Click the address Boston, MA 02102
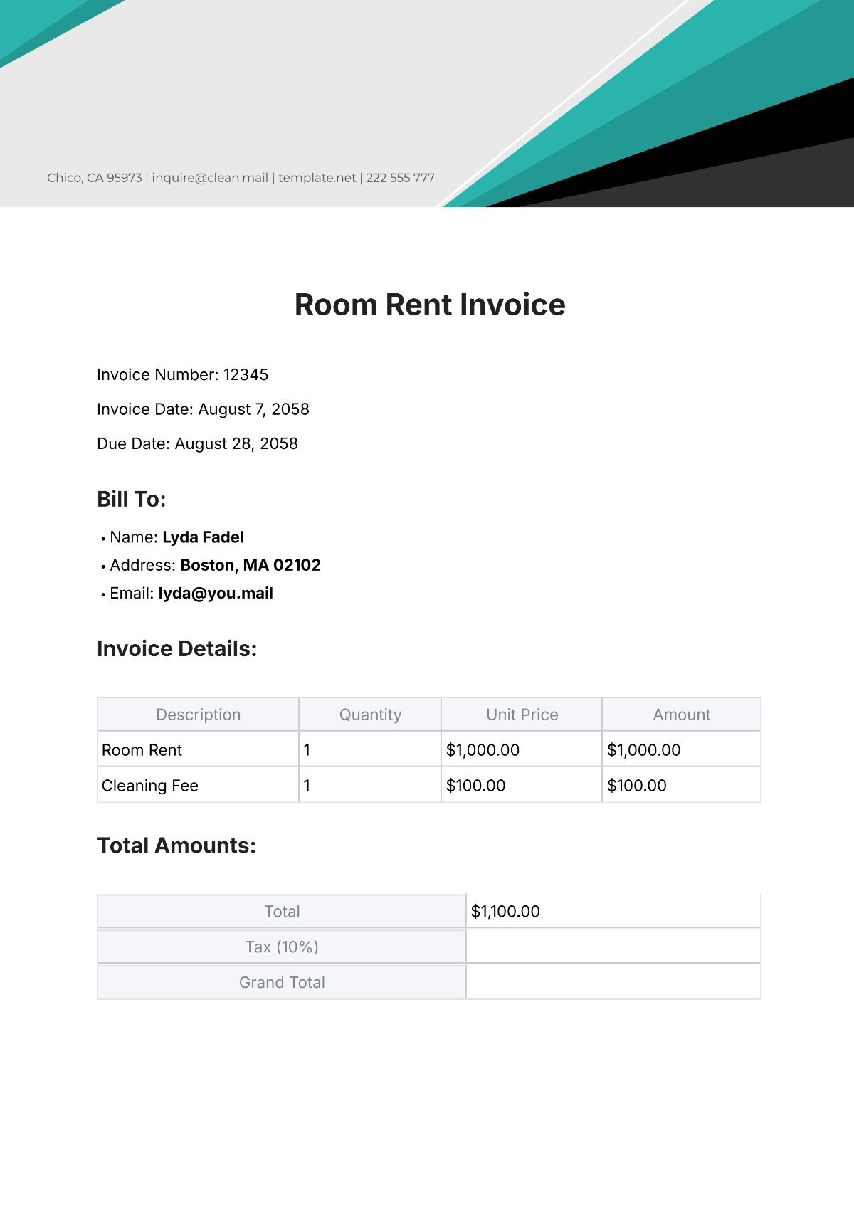 (x=251, y=565)
